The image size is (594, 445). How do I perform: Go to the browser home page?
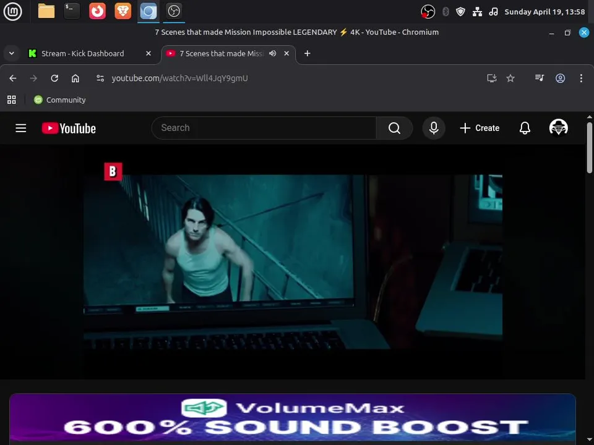point(75,78)
